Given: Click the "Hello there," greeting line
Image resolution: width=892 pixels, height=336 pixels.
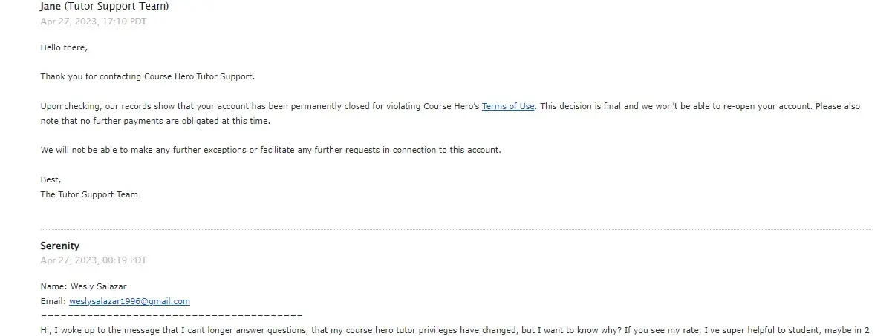Looking at the screenshot, I should tap(64, 47).
